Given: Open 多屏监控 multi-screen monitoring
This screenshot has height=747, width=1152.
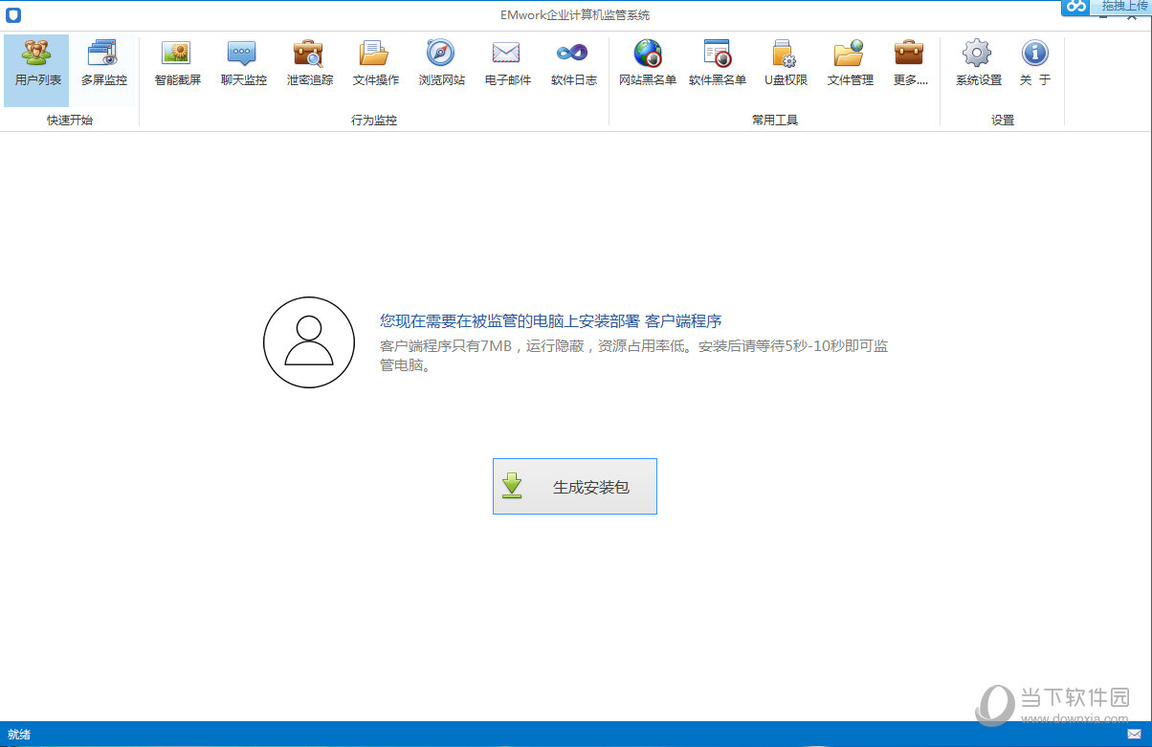Looking at the screenshot, I should (x=103, y=65).
